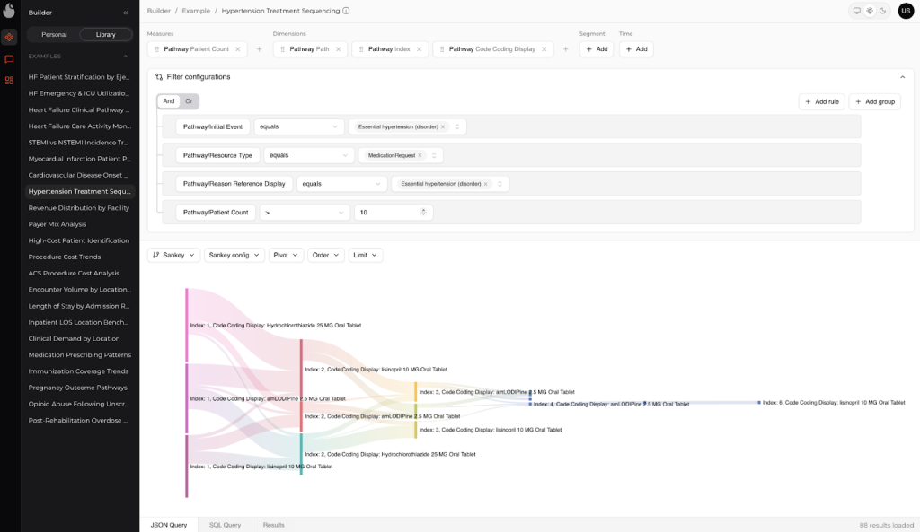Click the plus icon after Measures chip
The height and width of the screenshot is (532, 920).
tap(260, 49)
